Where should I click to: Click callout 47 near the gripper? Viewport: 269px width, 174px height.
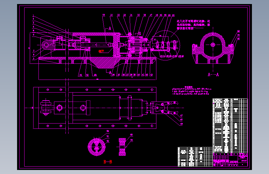181,115
